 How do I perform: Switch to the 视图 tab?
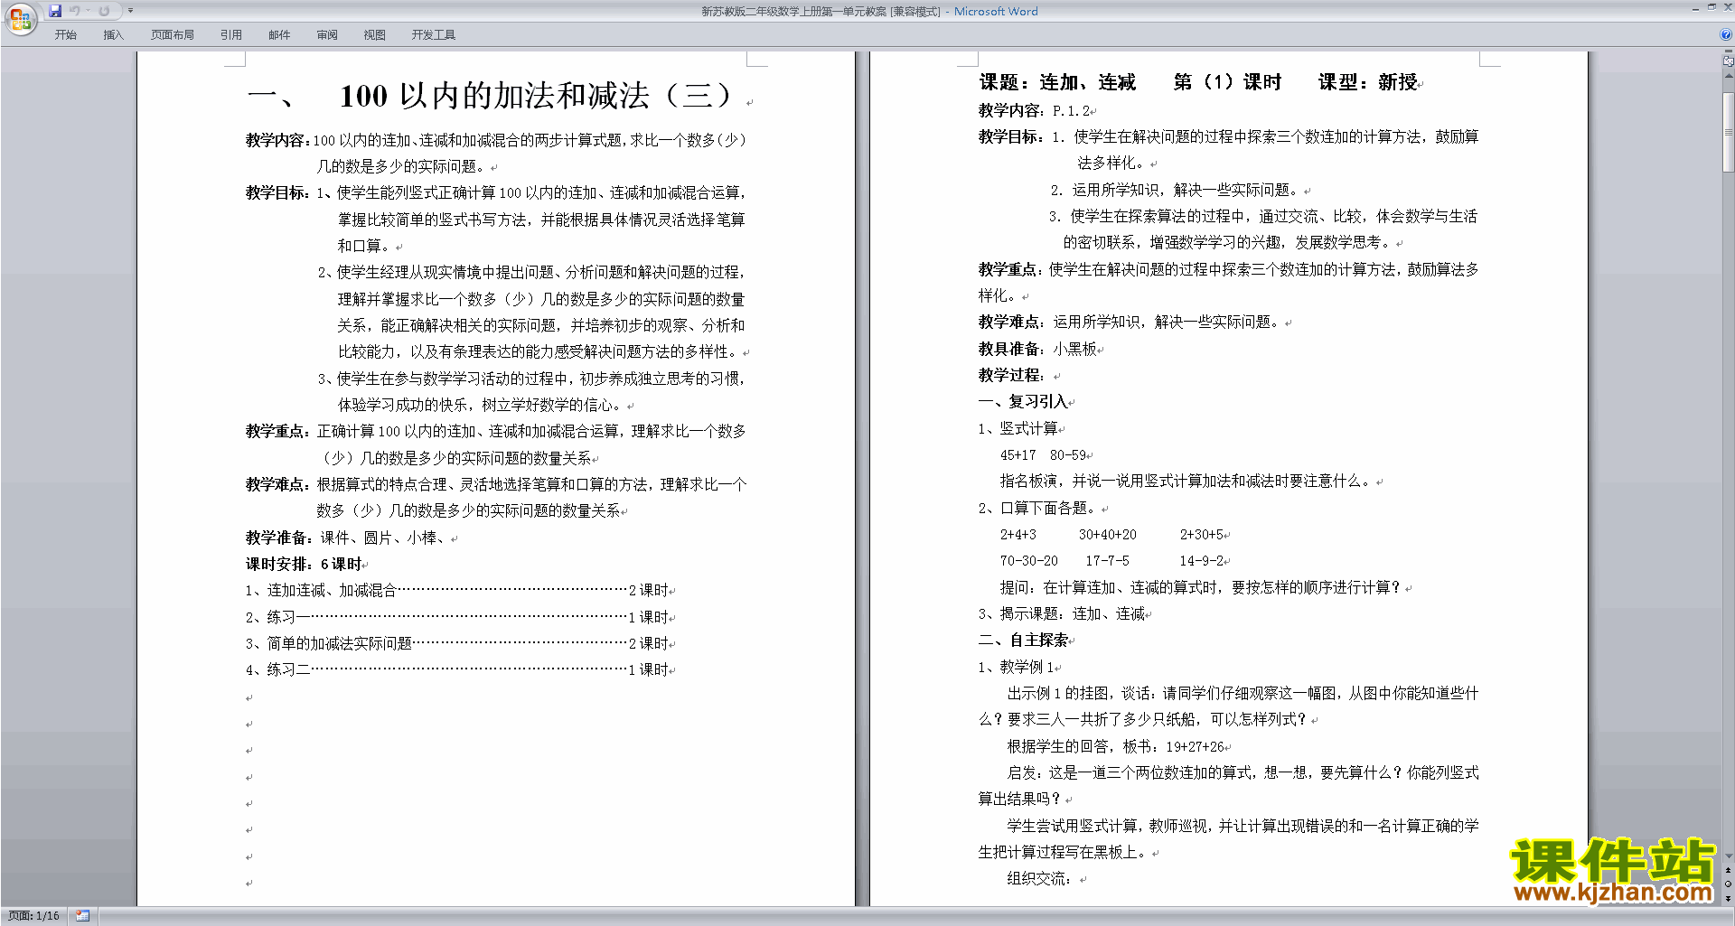click(x=374, y=35)
